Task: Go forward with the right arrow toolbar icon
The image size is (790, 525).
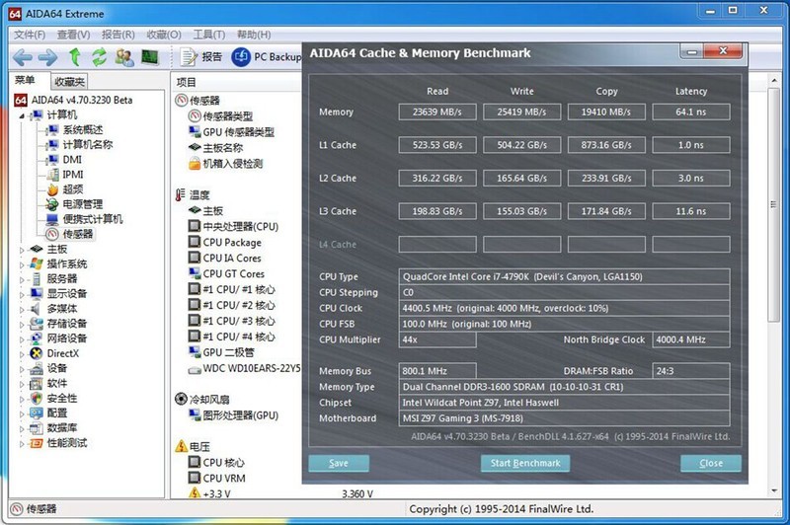Action: tap(48, 57)
